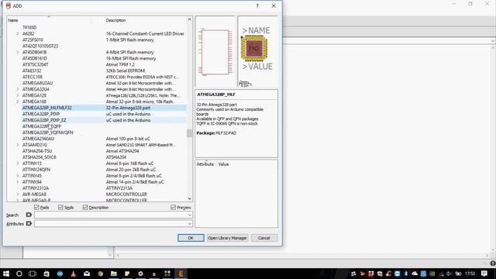
Task: Click the OneDrive cloud tray icon
Action: coord(415,274)
